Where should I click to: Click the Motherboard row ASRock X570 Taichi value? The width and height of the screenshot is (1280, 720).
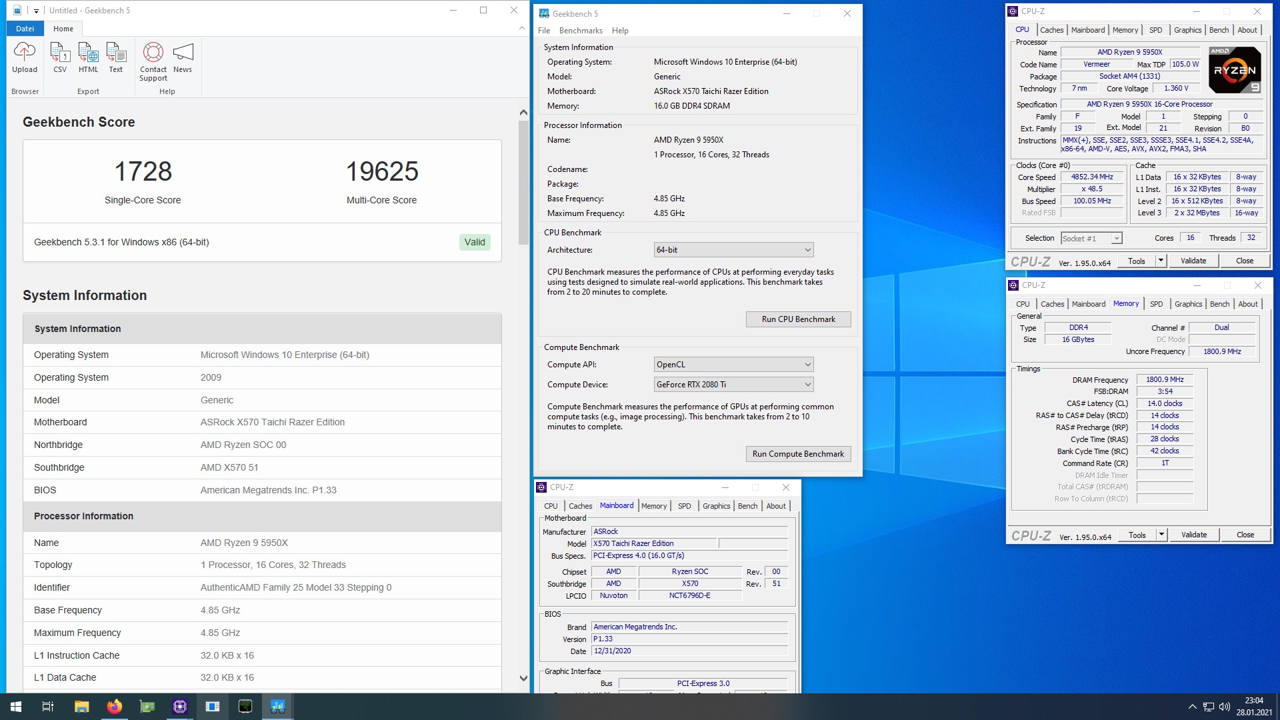click(272, 422)
